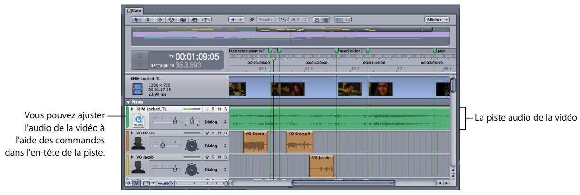Viewport: 580px width, 195px height.
Task: Expand the KHM Locked_TL audio track triangle
Action: [x=133, y=109]
